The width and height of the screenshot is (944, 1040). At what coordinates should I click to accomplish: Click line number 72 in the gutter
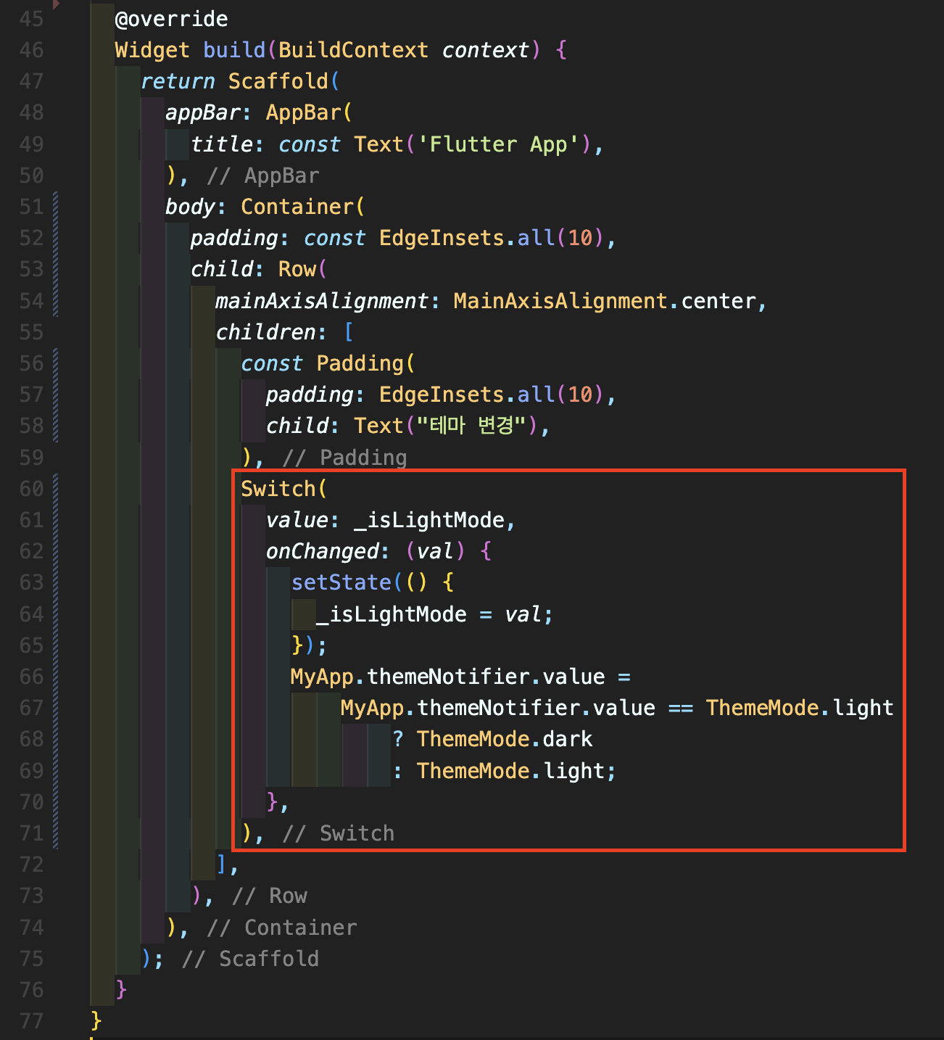[x=31, y=864]
